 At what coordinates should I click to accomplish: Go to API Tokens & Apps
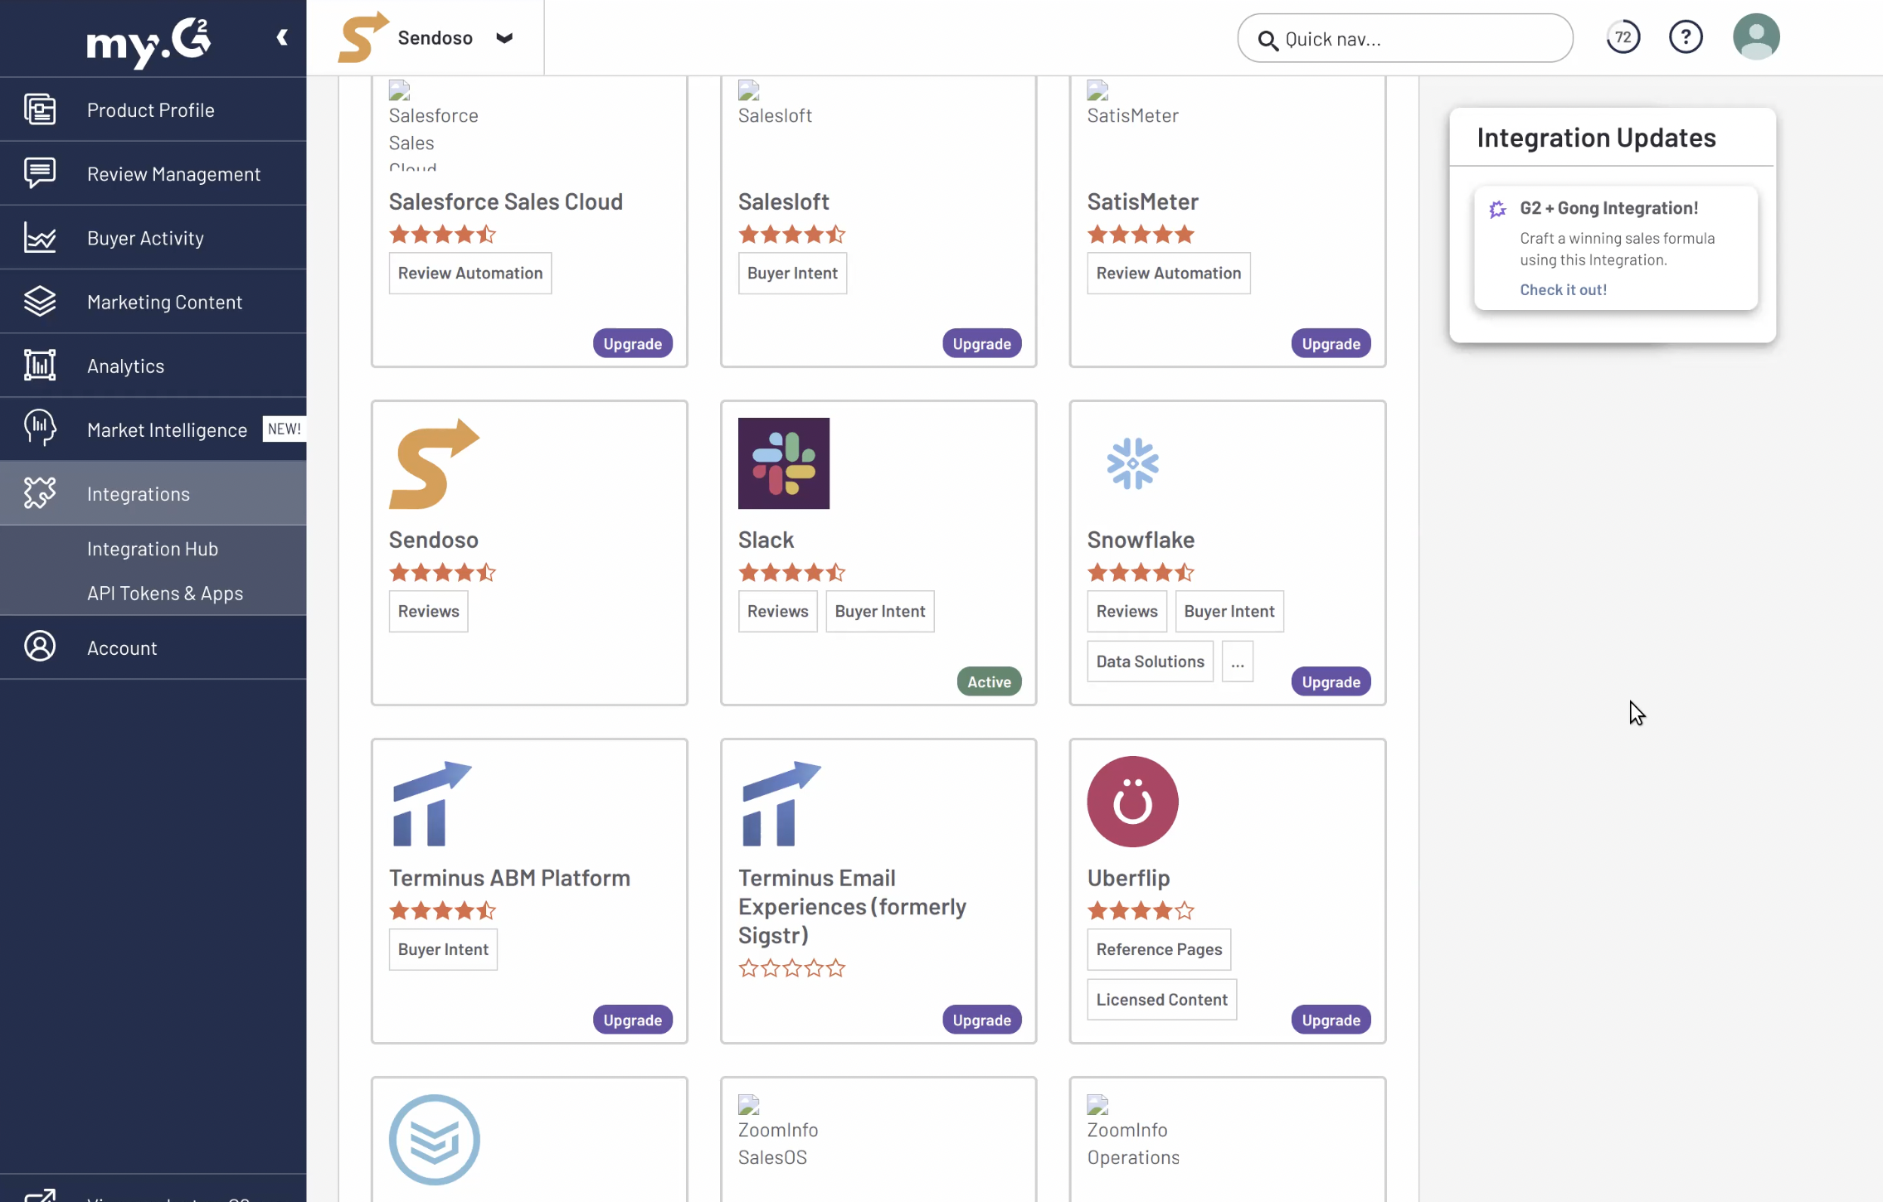[165, 594]
